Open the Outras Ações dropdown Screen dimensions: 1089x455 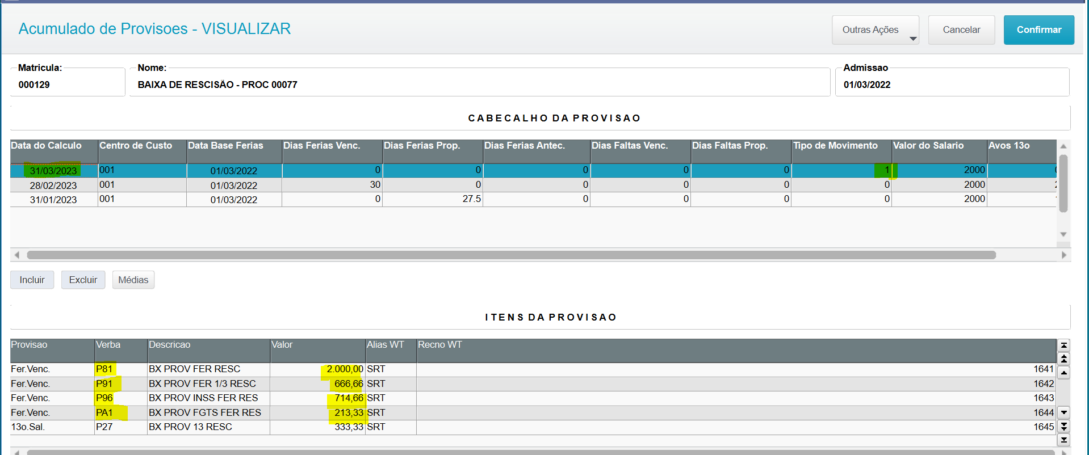875,30
